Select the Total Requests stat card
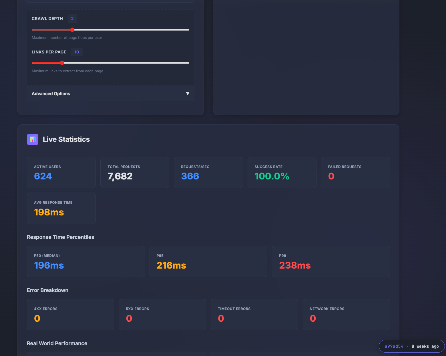 135,172
